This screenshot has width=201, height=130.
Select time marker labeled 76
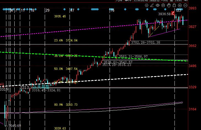click(x=112, y=10)
